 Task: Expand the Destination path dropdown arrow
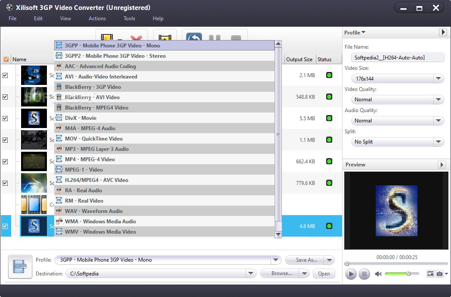click(x=251, y=273)
